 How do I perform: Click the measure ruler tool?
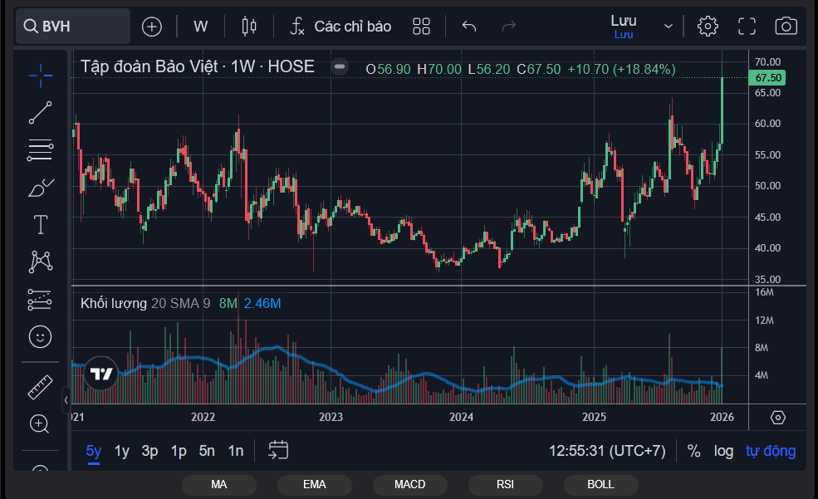[39, 386]
